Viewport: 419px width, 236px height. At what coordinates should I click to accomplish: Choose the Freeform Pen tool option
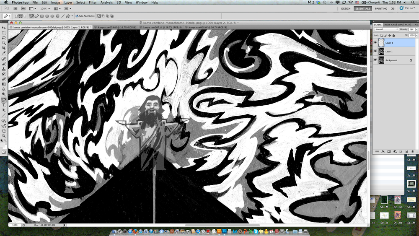(x=36, y=16)
